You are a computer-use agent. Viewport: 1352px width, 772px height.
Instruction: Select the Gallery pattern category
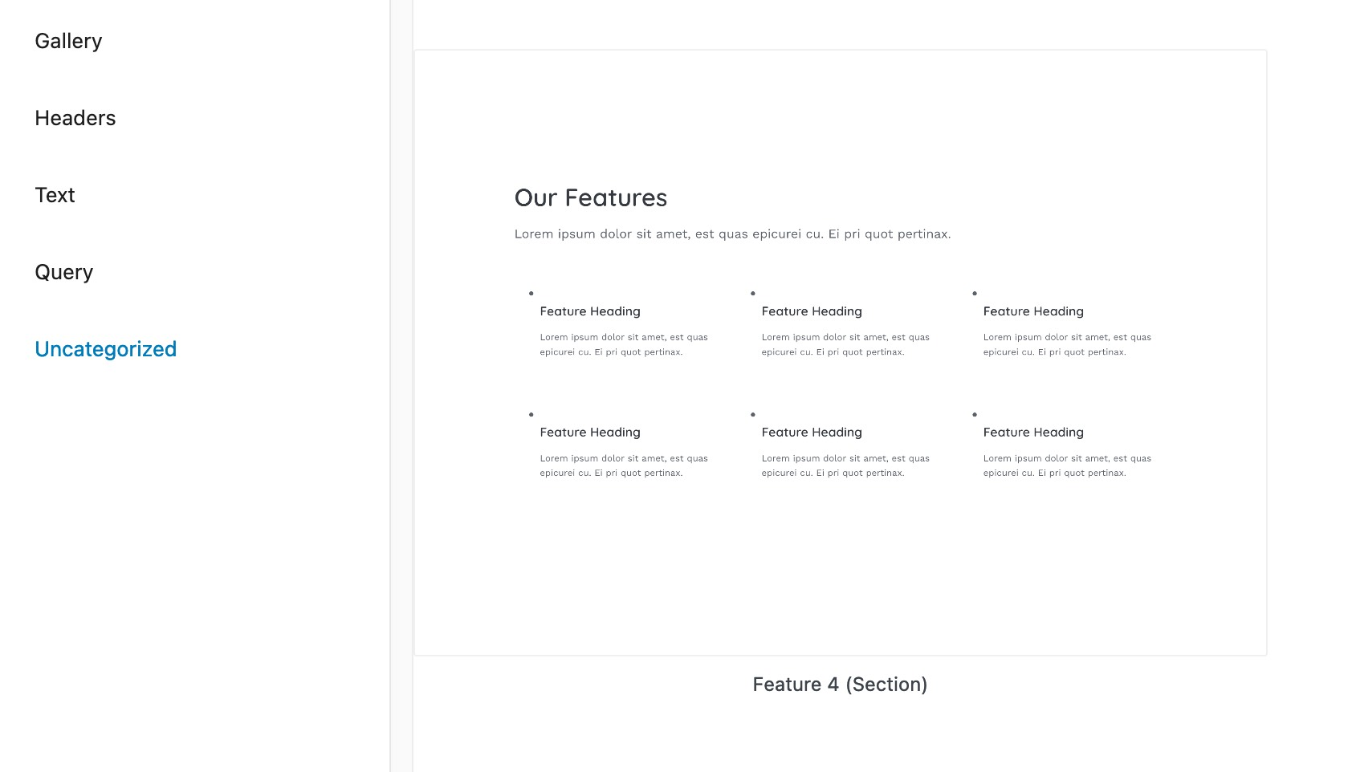68,40
